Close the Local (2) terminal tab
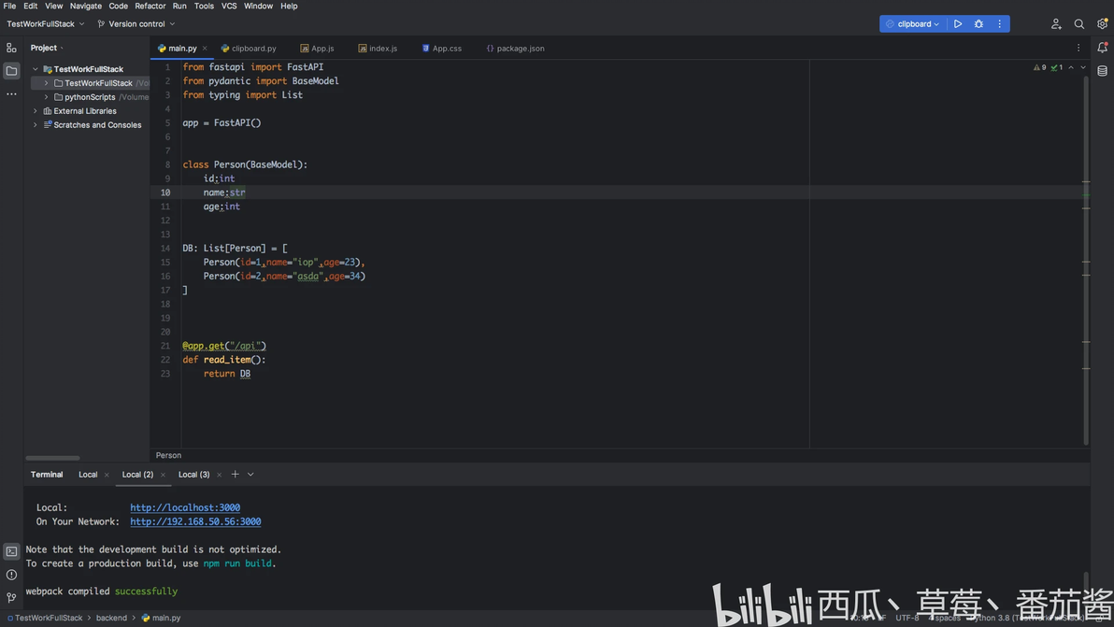 pos(163,475)
